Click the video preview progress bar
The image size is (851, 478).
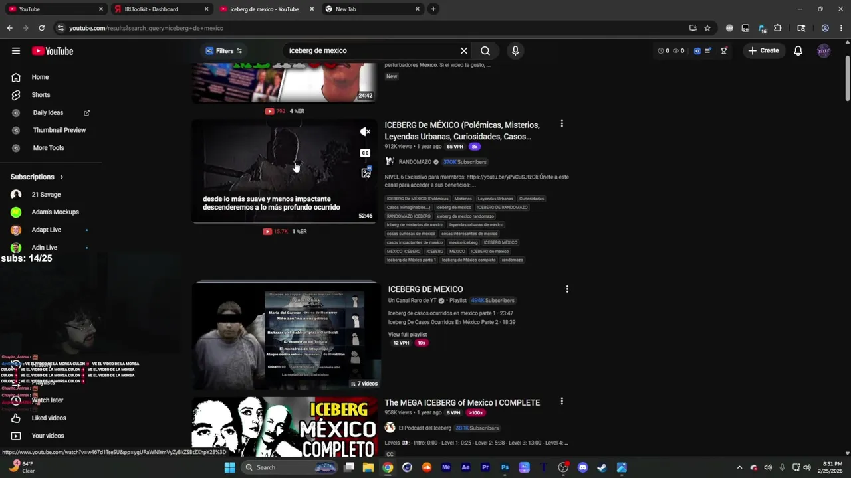(x=285, y=222)
